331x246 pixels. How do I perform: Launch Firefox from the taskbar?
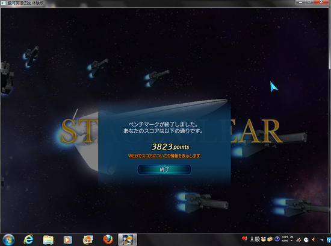108,240
